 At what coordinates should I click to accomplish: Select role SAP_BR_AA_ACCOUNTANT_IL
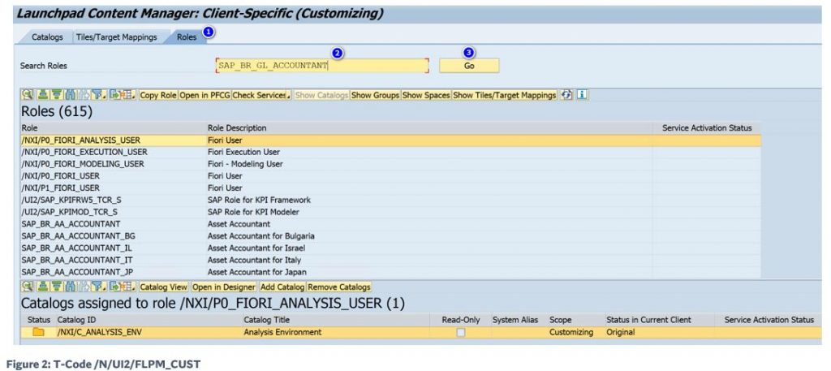point(77,248)
